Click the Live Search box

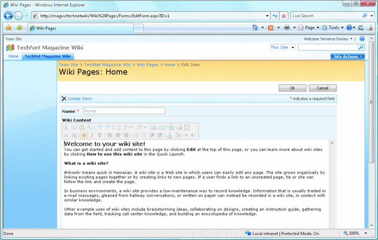(326, 16)
